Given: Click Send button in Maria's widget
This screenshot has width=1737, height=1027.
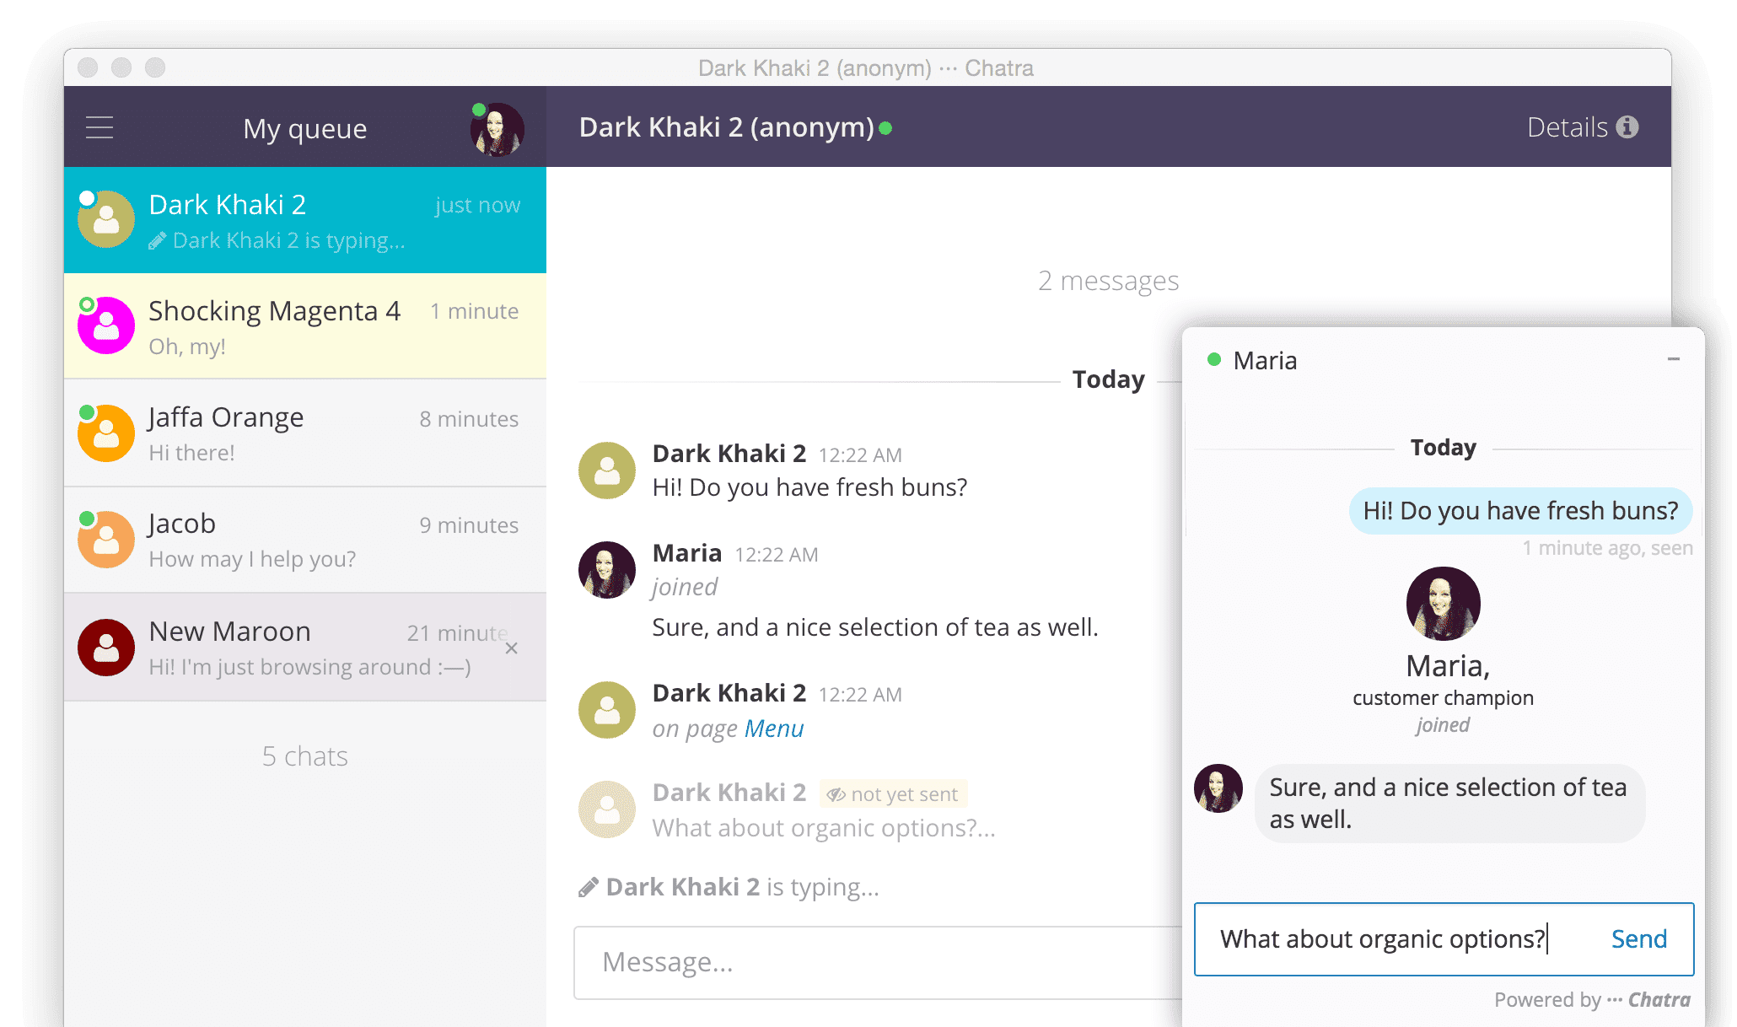Looking at the screenshot, I should pos(1638,938).
